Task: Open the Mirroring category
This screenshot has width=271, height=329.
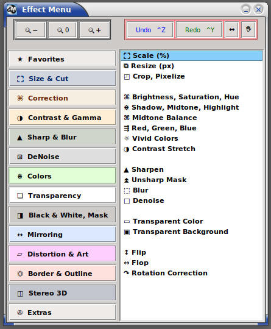Action: (62, 235)
